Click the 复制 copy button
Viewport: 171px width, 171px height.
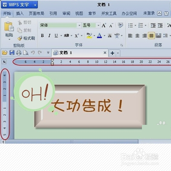(24, 30)
